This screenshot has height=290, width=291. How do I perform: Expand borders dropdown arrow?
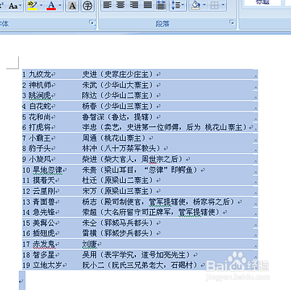[x=223, y=5]
